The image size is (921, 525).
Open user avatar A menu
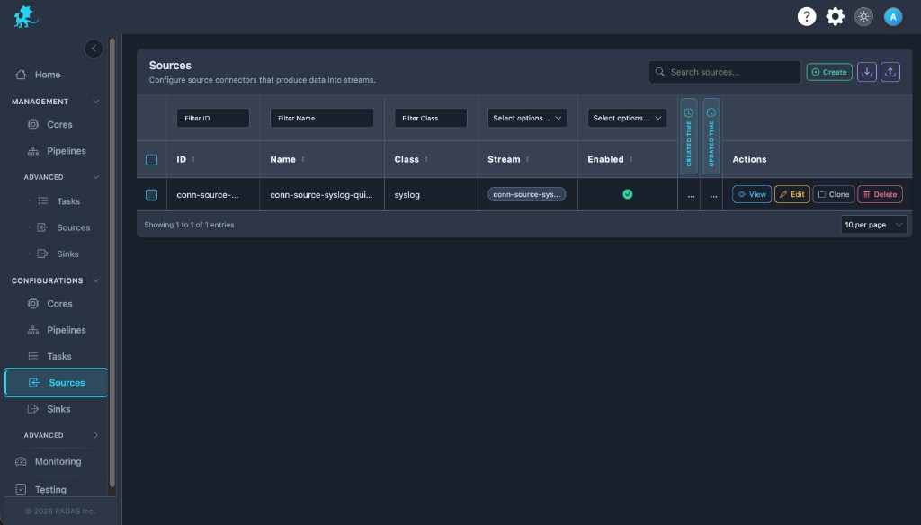893,16
